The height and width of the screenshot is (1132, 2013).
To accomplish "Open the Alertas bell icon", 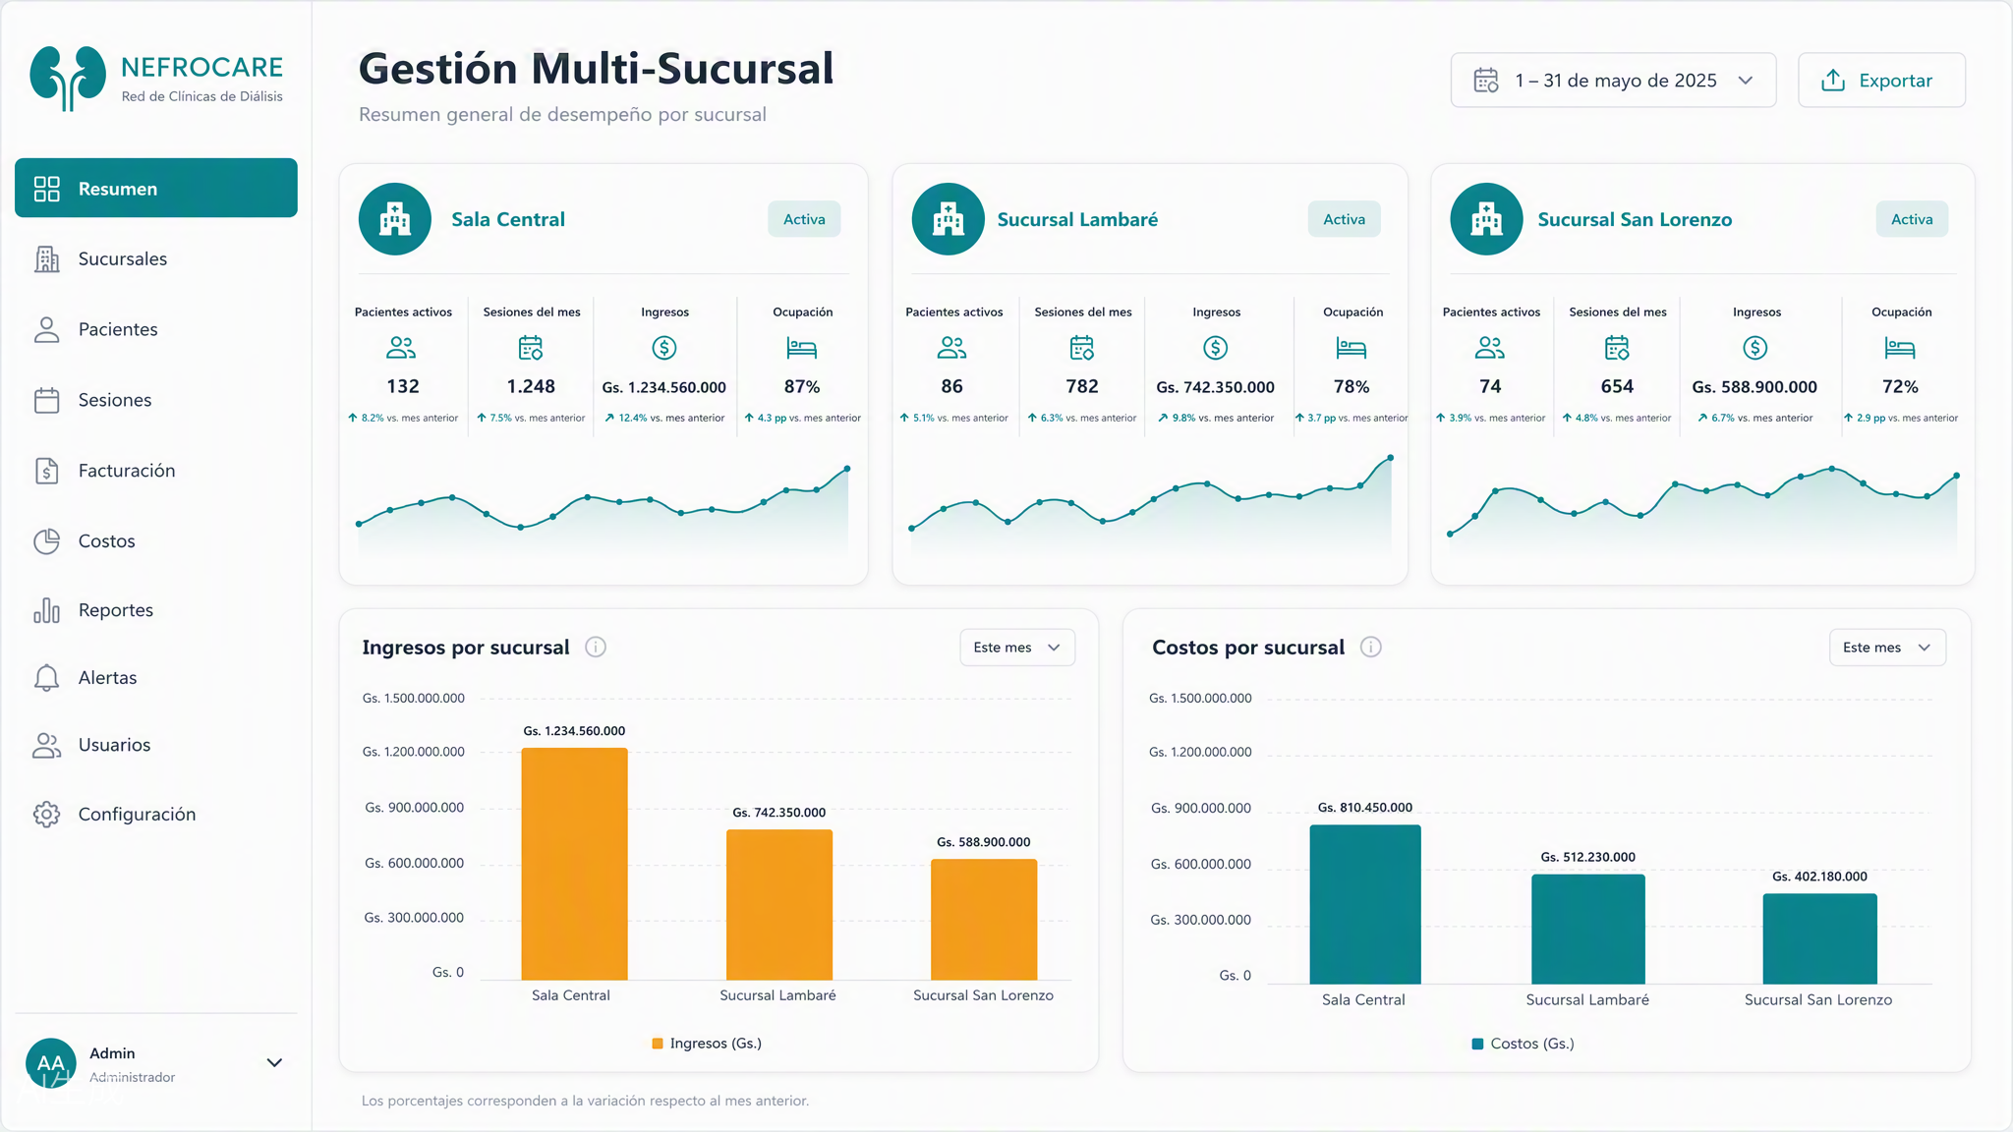I will 46,678.
